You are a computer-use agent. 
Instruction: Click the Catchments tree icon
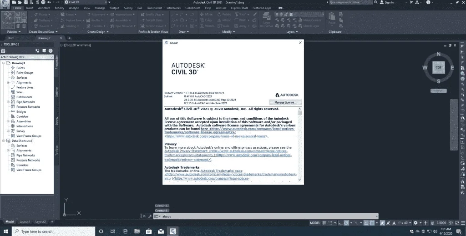(x=13, y=97)
